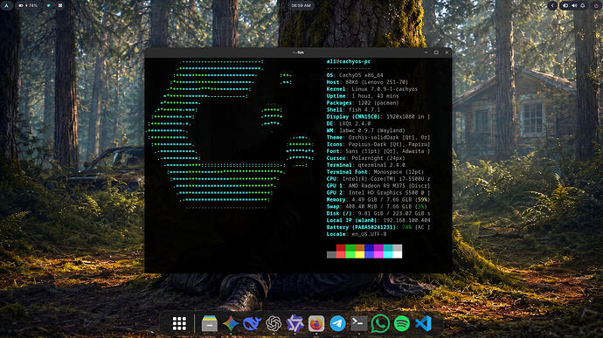Click the teal indicator icon in top panel
This screenshot has height=338, width=603.
49,5
